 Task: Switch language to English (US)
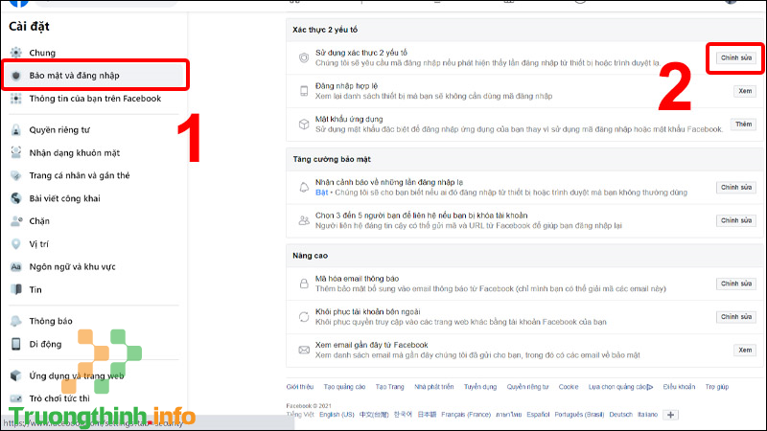pyautogui.click(x=337, y=415)
